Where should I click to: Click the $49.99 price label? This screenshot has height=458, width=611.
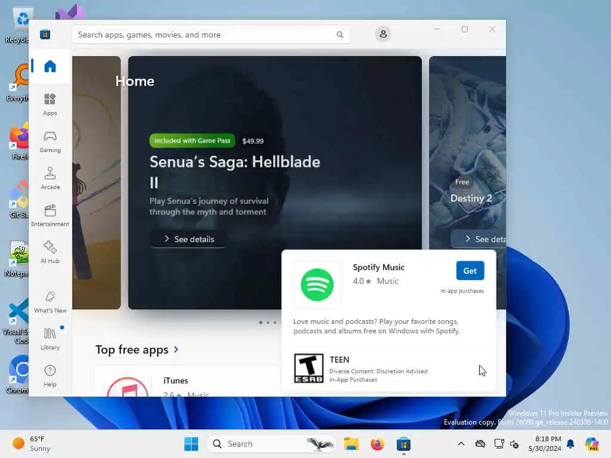[x=253, y=141]
